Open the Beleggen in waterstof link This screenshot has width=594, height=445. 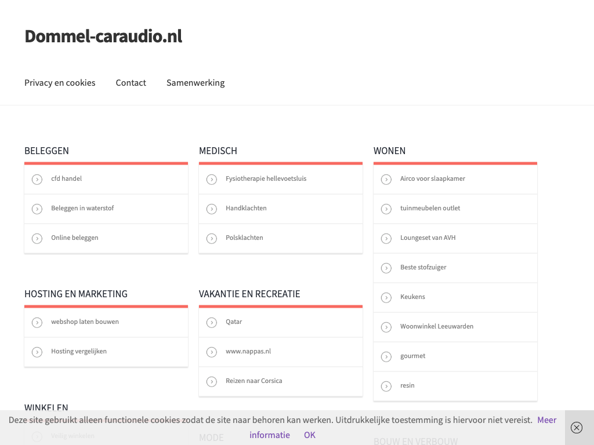click(x=82, y=208)
